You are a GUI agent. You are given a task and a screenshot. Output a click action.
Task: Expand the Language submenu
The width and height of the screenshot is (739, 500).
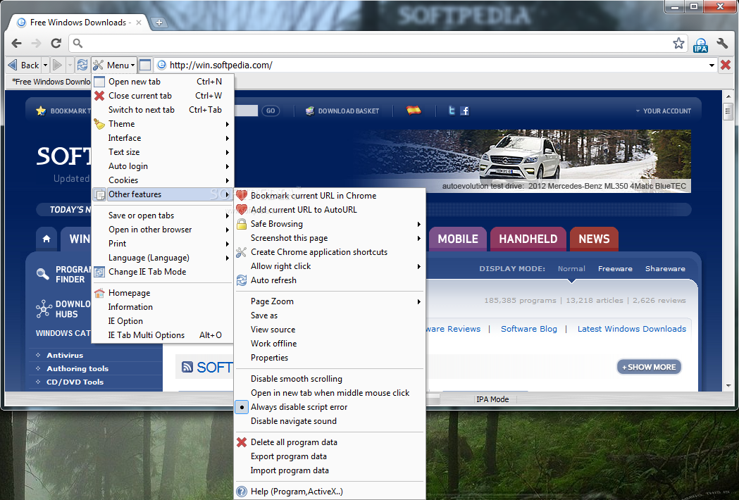(x=163, y=258)
